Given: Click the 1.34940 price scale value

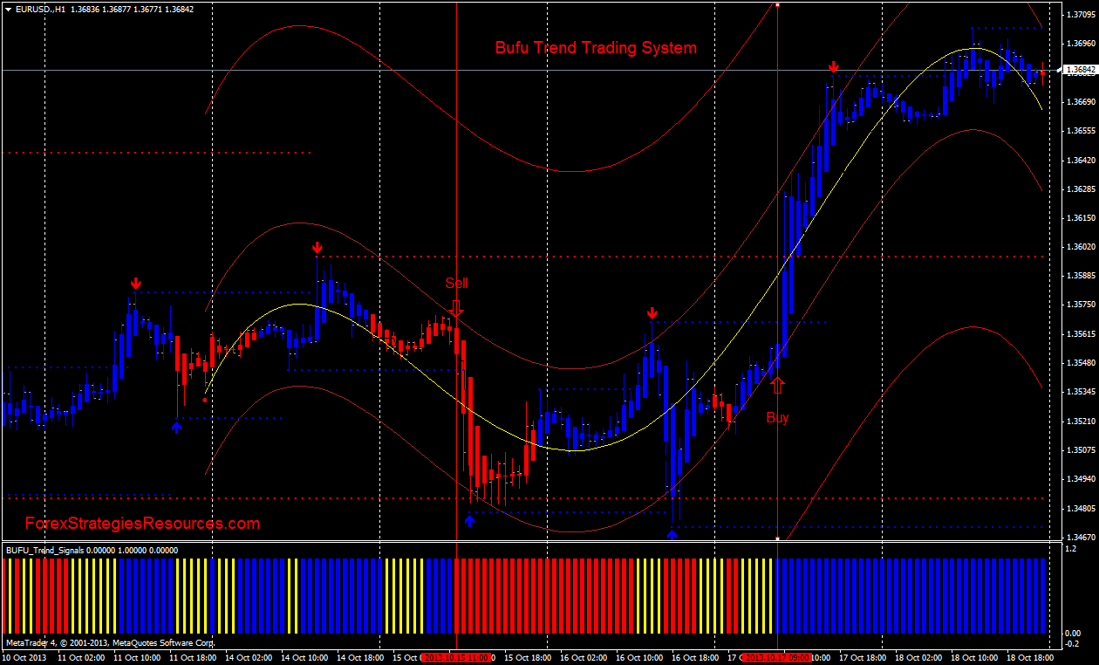Looking at the screenshot, I should pyautogui.click(x=1081, y=479).
